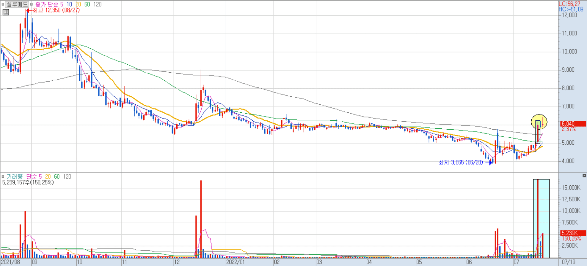This screenshot has width=587, height=266.
Task: Select the price 120-day moving average legend
Action: 97,4
